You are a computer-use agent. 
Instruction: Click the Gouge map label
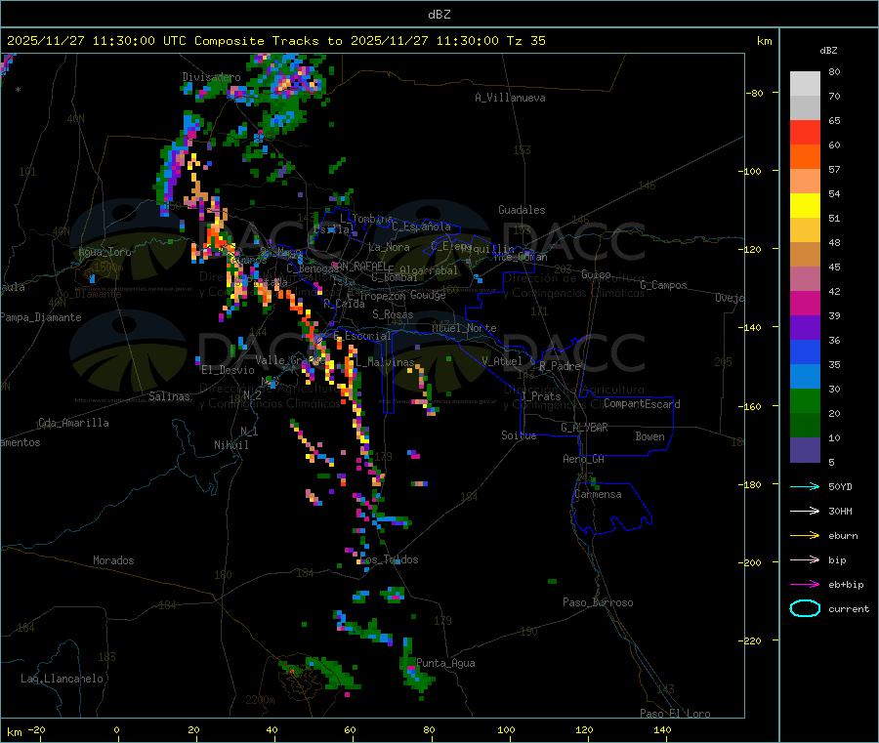pyautogui.click(x=428, y=295)
